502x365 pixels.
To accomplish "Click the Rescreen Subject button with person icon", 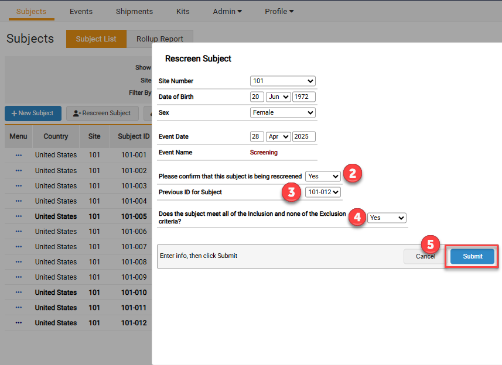I will (102, 113).
